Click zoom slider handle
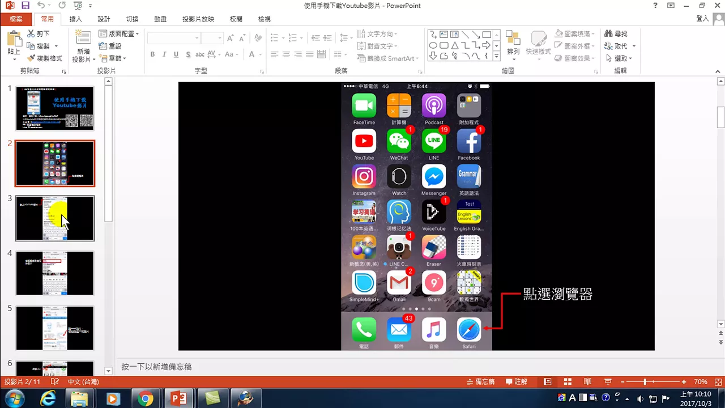The width and height of the screenshot is (725, 408). click(645, 382)
